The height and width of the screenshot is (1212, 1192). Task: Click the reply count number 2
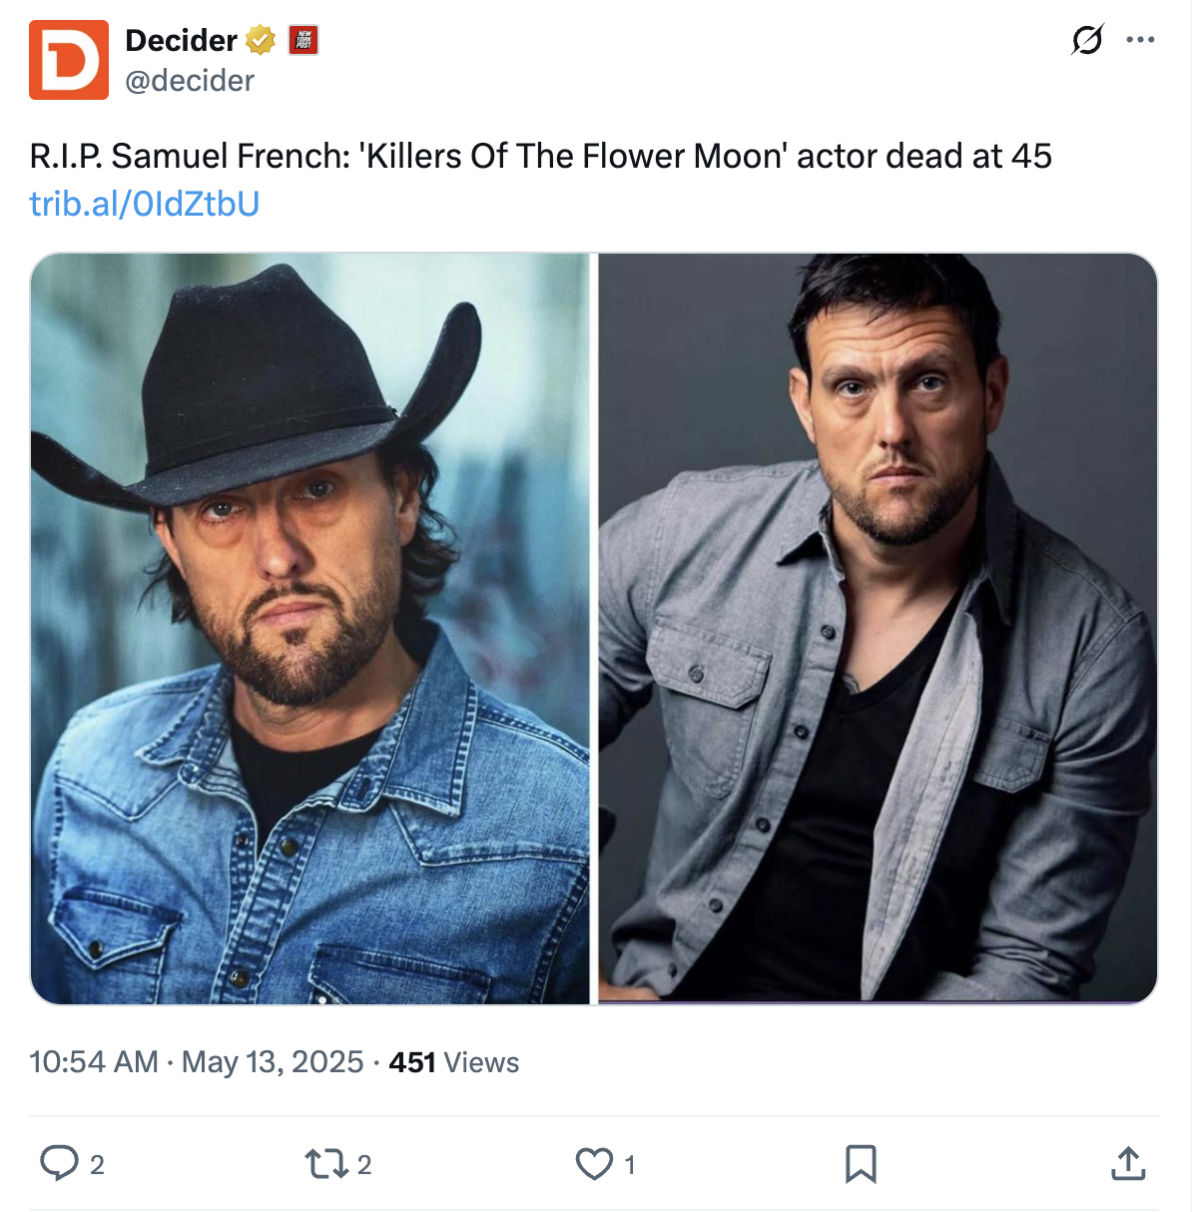97,1165
